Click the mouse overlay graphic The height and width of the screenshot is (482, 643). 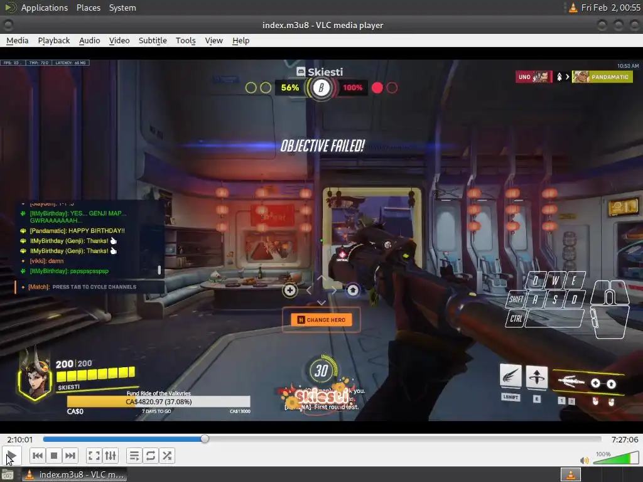[609, 309]
